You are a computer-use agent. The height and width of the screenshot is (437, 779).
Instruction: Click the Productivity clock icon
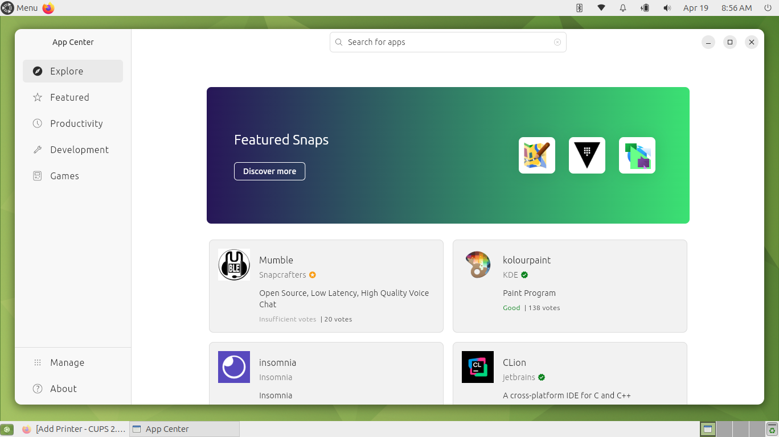click(38, 123)
